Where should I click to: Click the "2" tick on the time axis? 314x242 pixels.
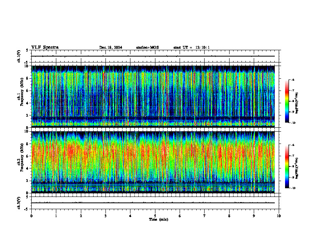tap(81, 216)
